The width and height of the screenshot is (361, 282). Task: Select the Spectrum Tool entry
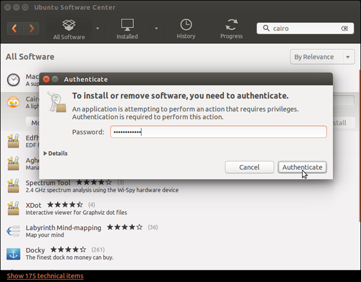click(179, 186)
